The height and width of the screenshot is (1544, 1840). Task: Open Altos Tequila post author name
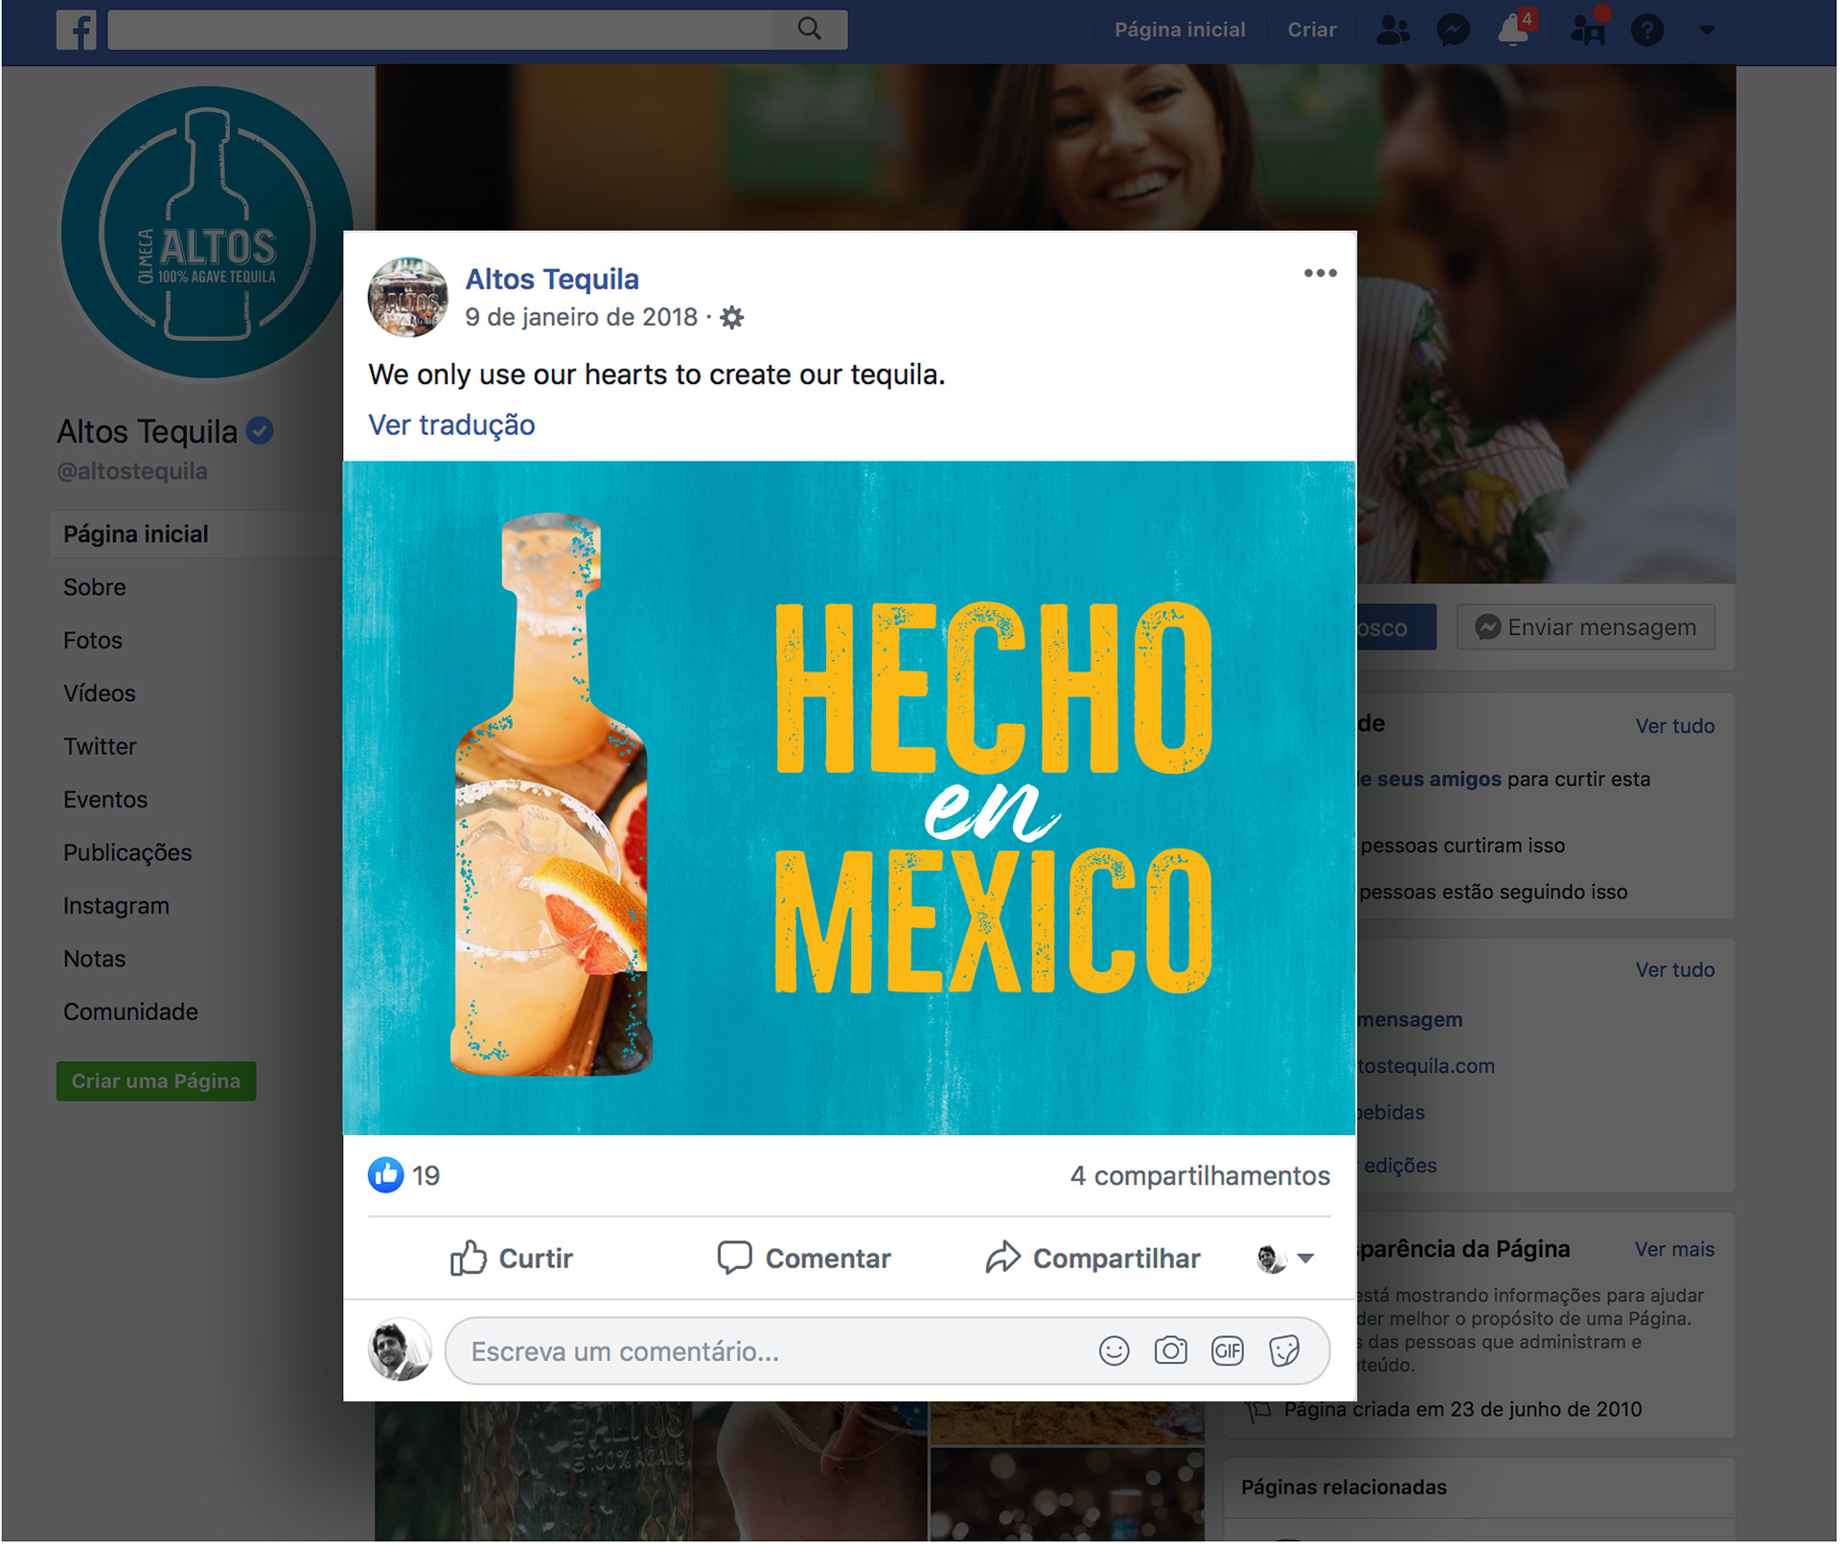point(552,279)
